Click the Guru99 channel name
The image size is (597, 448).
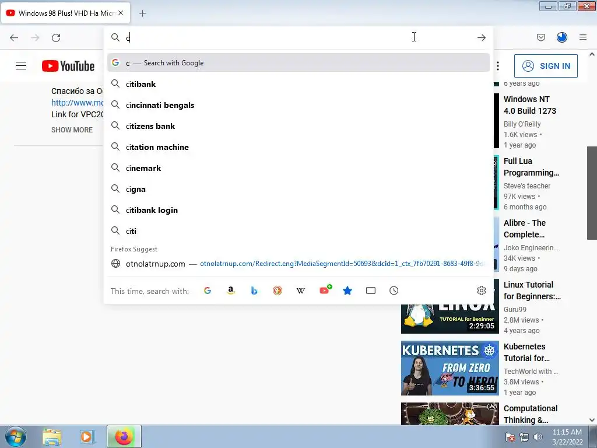pyautogui.click(x=515, y=310)
